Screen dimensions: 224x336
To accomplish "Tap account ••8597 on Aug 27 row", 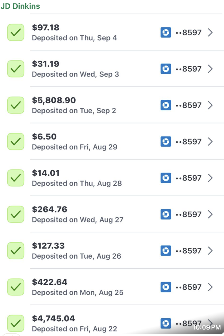I will [x=188, y=214].
